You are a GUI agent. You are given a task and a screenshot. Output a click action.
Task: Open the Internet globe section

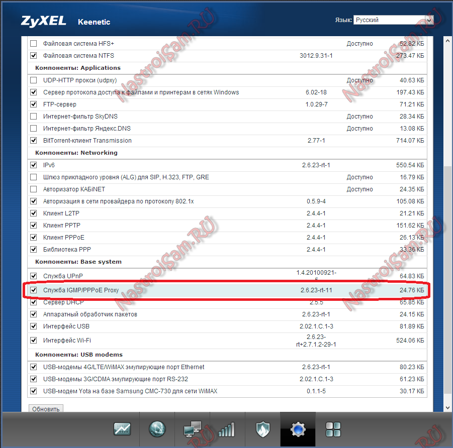(157, 429)
